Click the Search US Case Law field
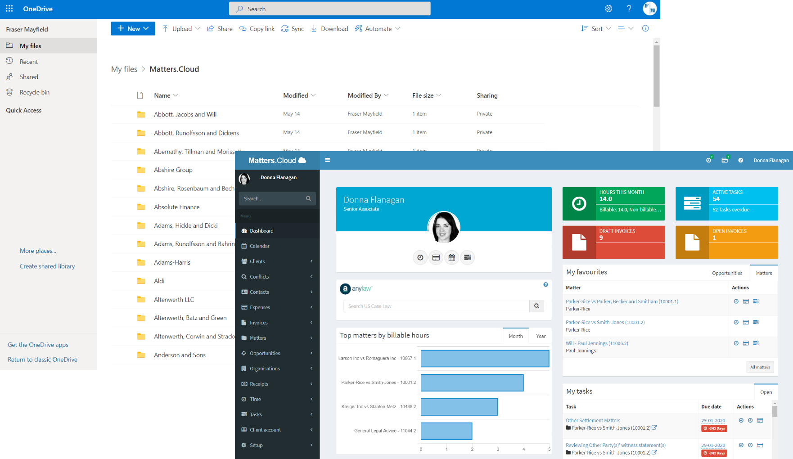793x459 pixels. coord(436,306)
